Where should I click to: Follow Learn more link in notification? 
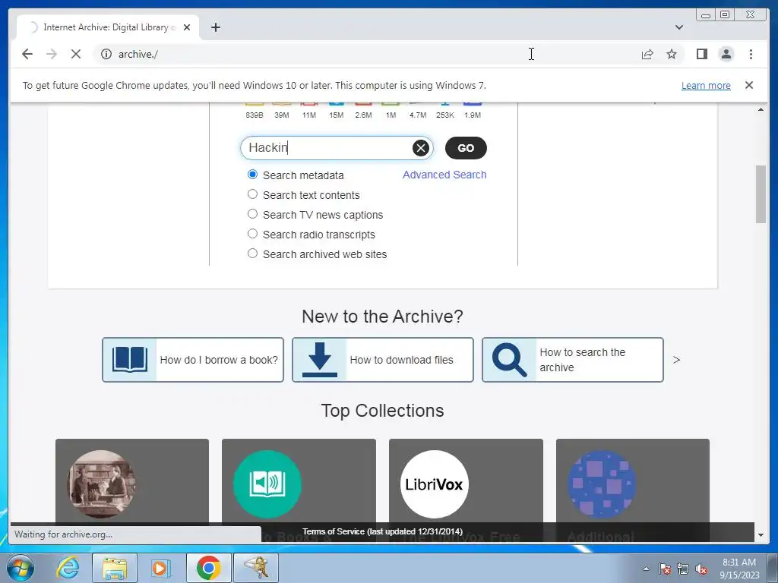(706, 85)
